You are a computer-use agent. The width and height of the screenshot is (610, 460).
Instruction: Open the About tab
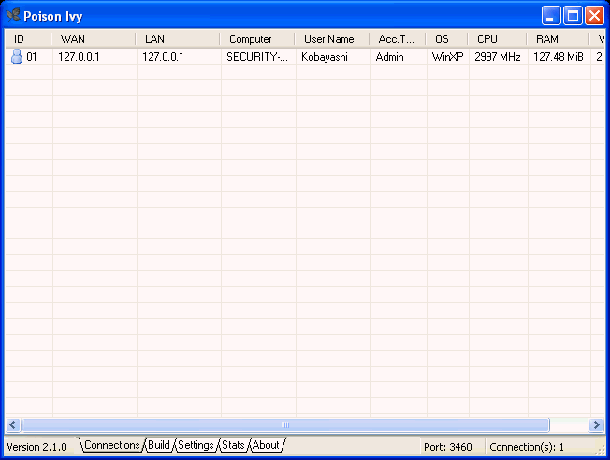click(266, 445)
